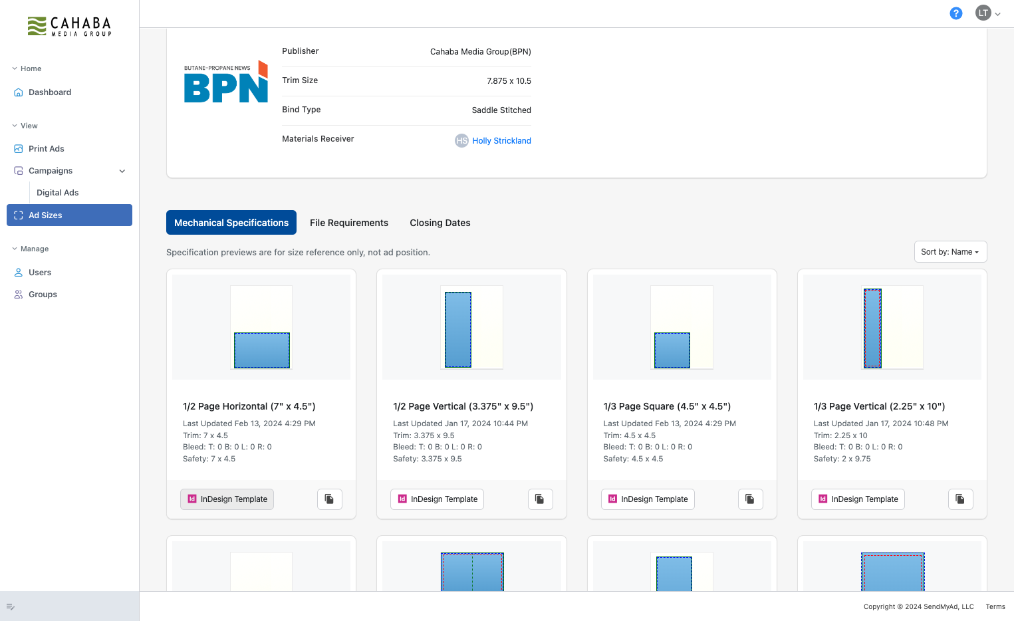Image resolution: width=1014 pixels, height=621 pixels.
Task: Download InDesign Template for 1/2 Page Vertical
Action: click(437, 499)
